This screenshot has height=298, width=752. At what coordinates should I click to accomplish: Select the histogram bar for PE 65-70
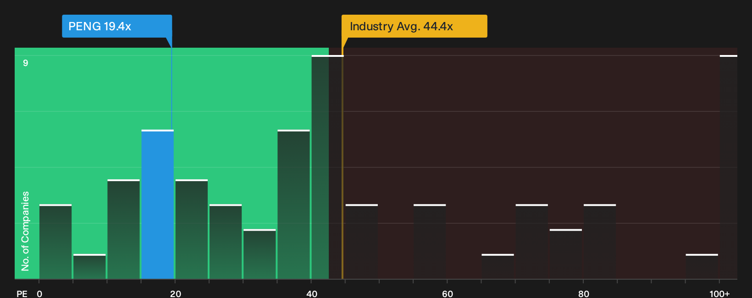(498, 266)
